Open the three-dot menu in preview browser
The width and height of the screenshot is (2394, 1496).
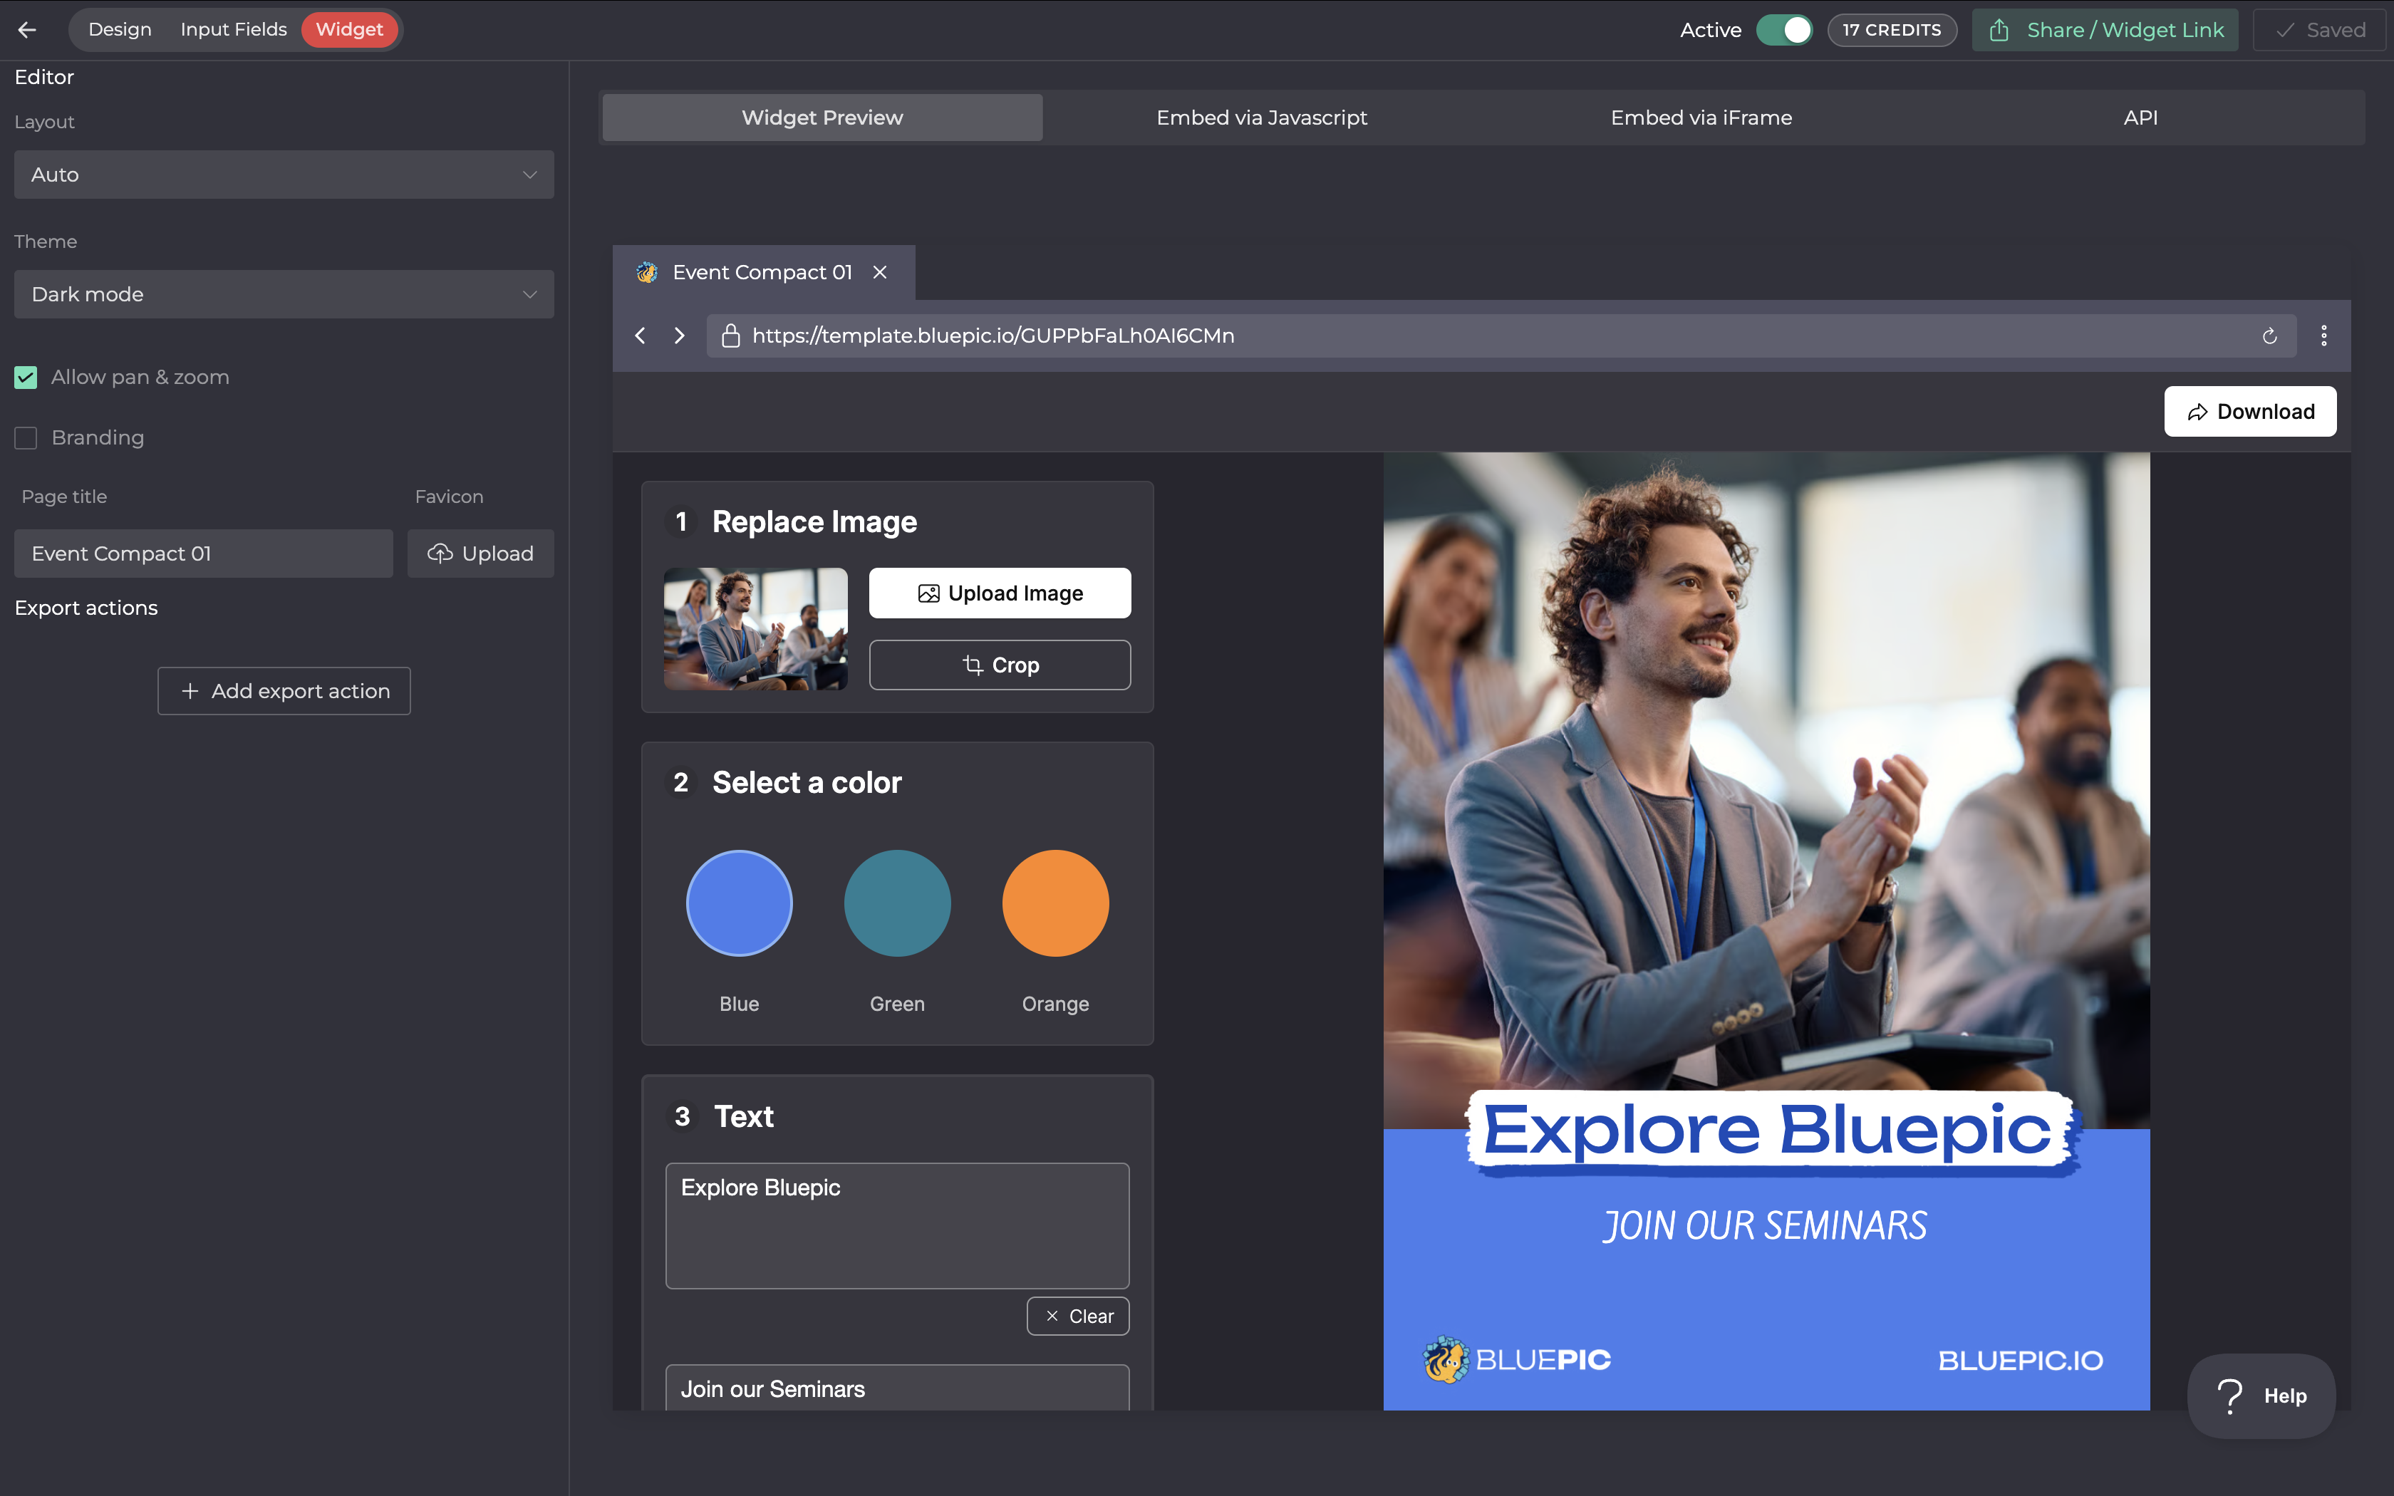point(2323,336)
